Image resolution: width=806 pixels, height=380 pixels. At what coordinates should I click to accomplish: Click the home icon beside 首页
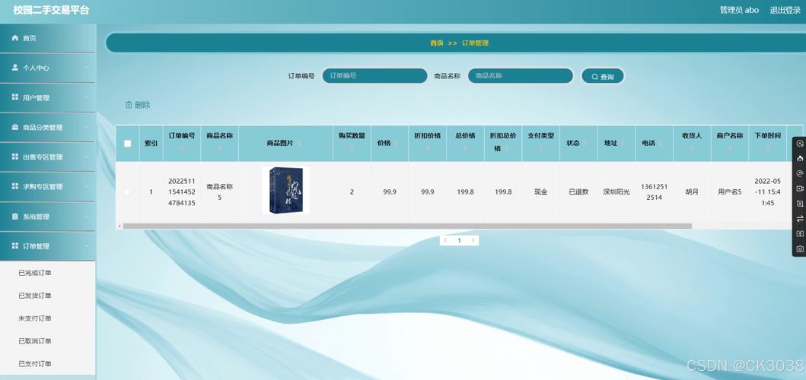coord(15,38)
